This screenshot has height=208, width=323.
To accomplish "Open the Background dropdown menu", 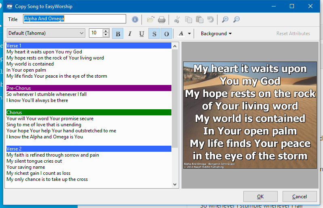I will click(x=216, y=34).
